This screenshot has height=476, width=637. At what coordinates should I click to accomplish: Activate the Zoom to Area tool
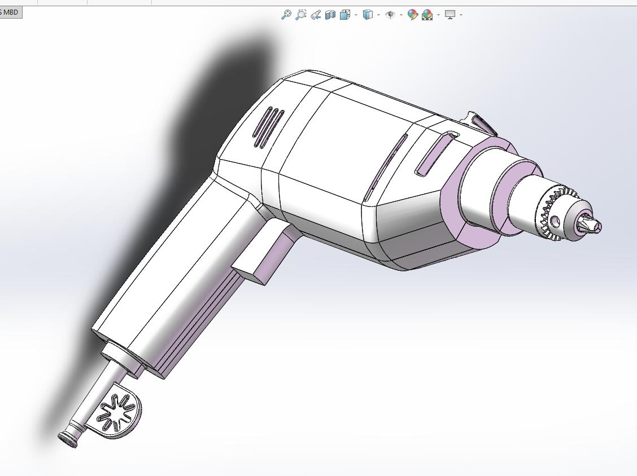coord(300,15)
